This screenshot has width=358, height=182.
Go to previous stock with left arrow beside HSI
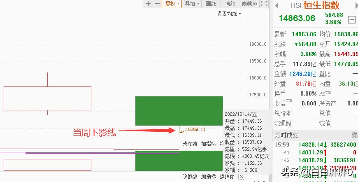pos(277,6)
